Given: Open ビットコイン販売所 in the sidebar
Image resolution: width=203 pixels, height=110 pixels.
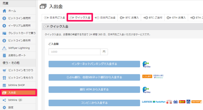Looking at the screenshot, I should click(18, 18).
